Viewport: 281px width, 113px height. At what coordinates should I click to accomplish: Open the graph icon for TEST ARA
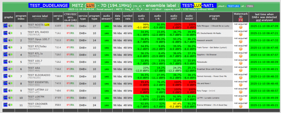click(5, 69)
